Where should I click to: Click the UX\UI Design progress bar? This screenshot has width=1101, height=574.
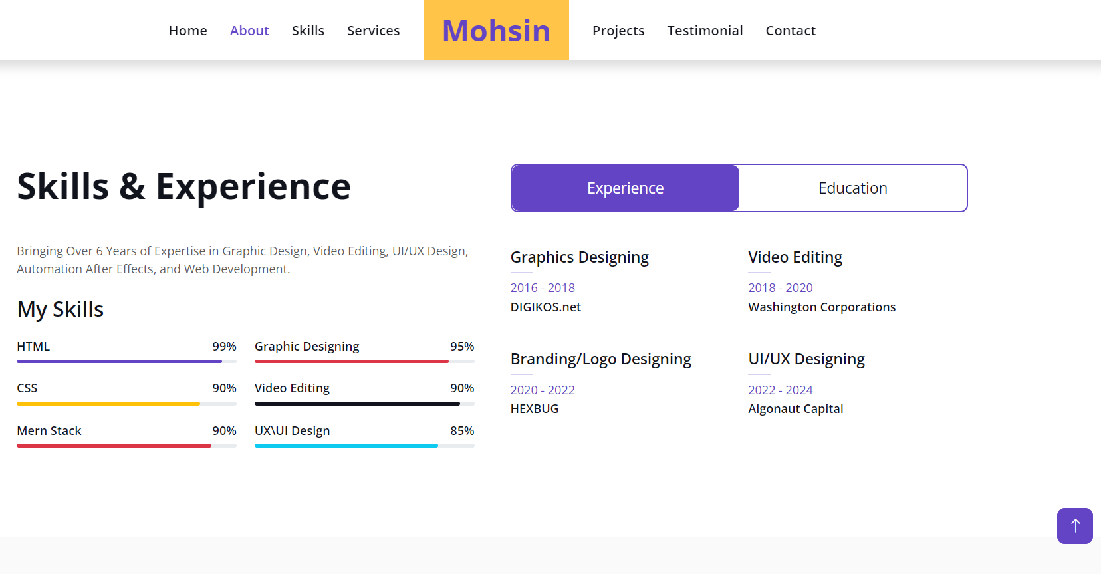click(364, 446)
